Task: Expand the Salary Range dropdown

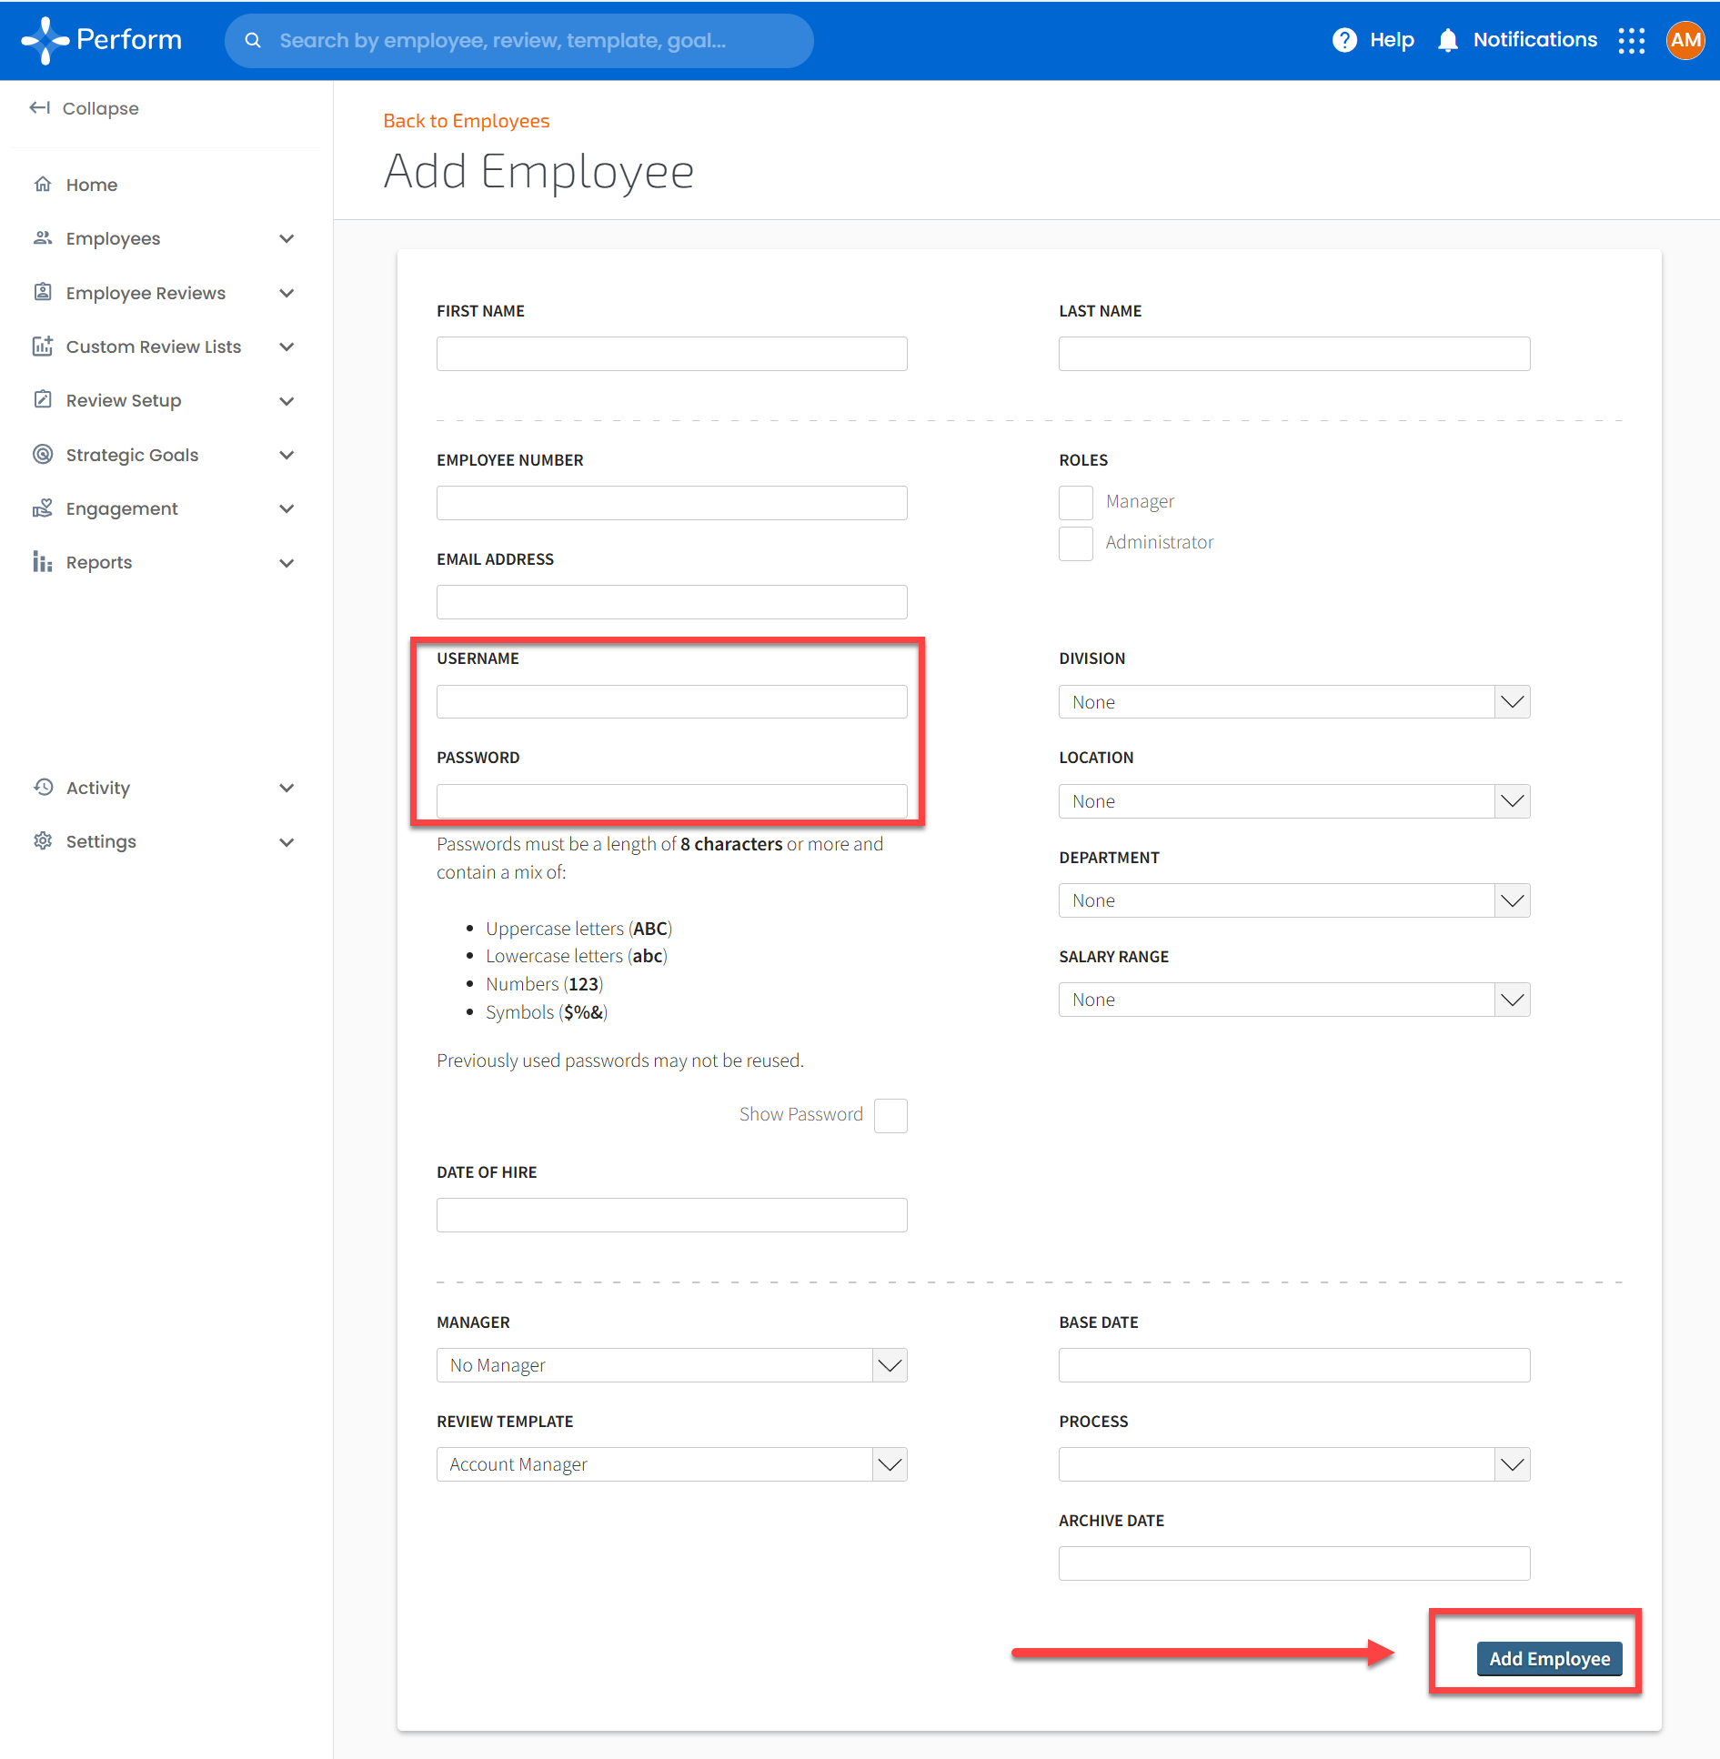Action: tap(1293, 1000)
